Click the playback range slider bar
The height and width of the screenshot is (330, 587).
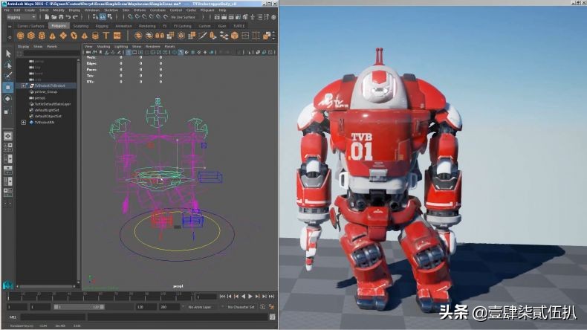[x=80, y=306]
